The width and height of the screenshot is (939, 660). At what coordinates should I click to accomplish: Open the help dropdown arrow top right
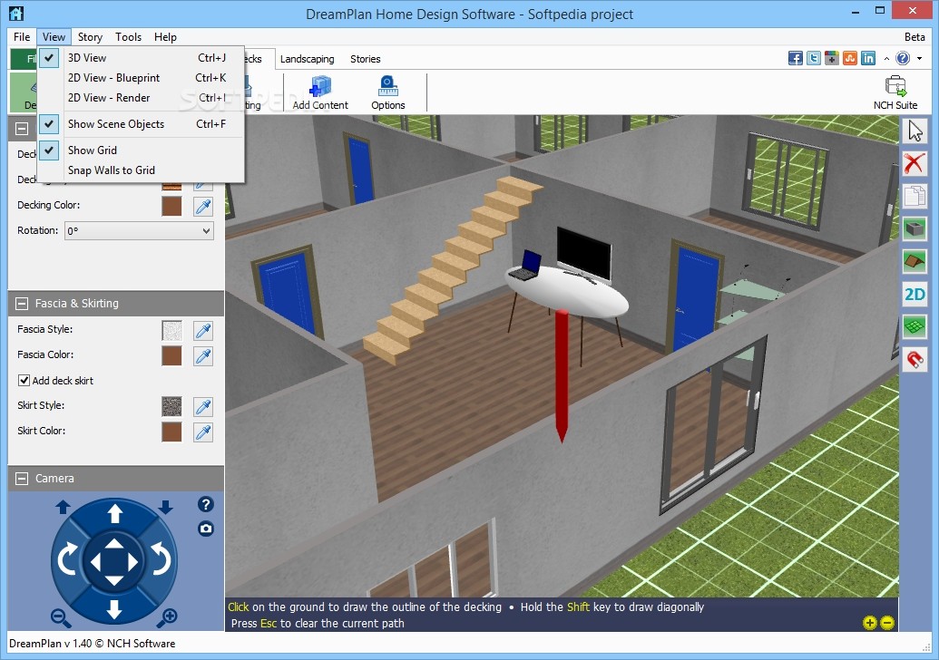919,59
